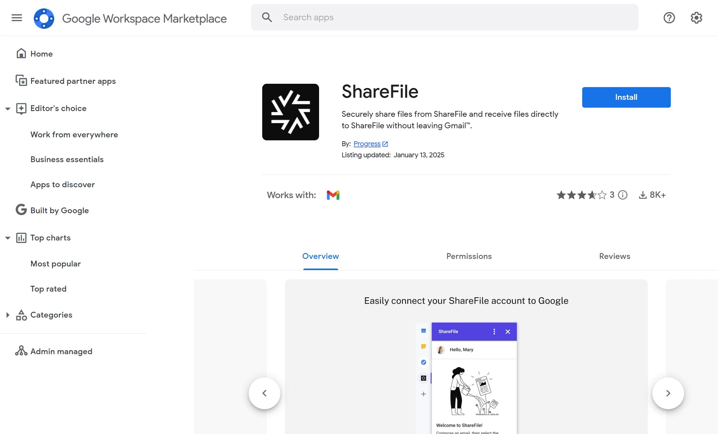Viewport: 718px width, 434px height.
Task: Expand the Categories section arrow
Action: pyautogui.click(x=8, y=315)
